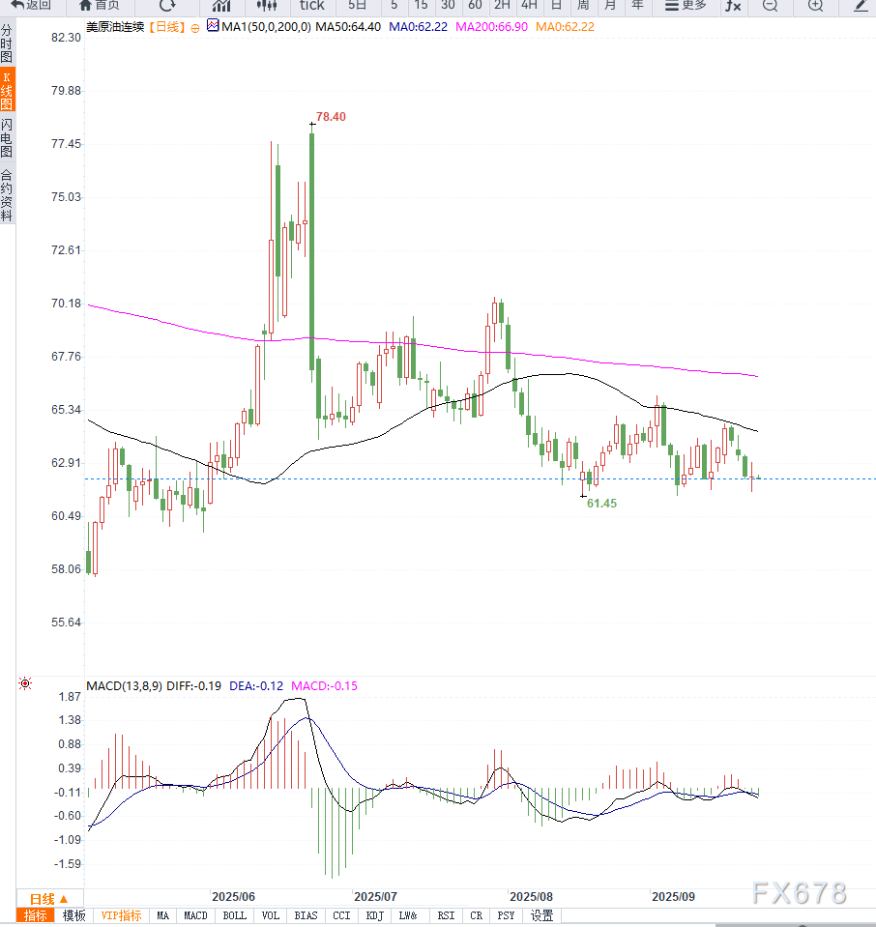Open the bar chart icon in toolbar
The height and width of the screenshot is (927, 876).
click(x=221, y=5)
